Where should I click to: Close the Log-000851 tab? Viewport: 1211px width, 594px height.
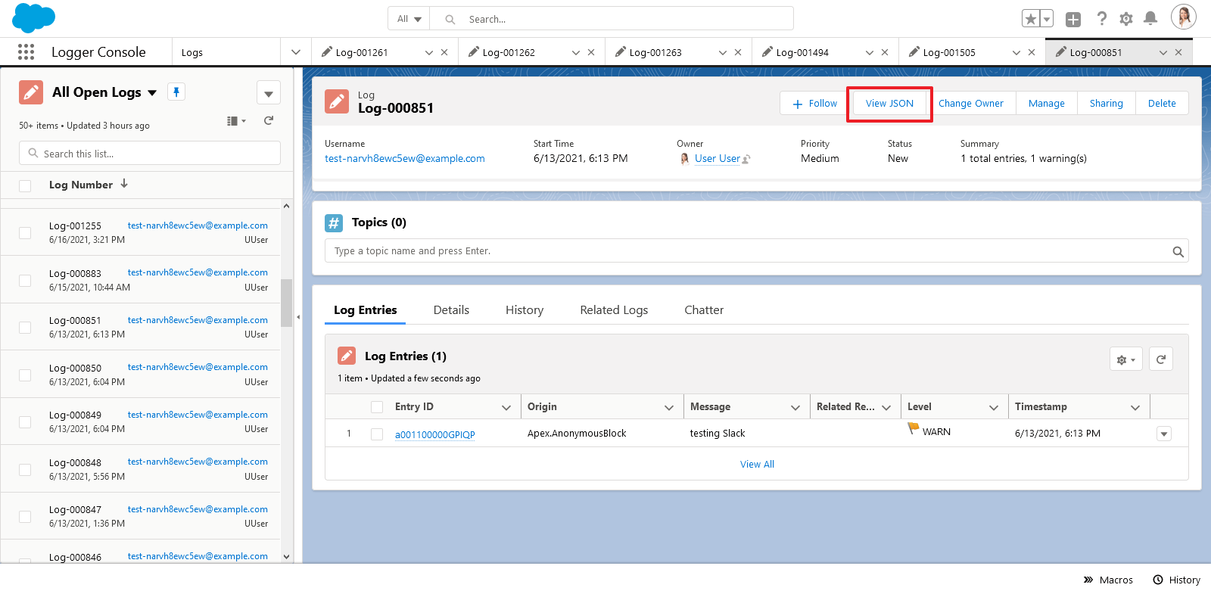tap(1178, 52)
